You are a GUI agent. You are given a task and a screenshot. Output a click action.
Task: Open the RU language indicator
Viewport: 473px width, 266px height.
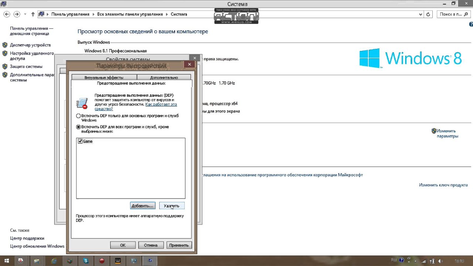394,260
